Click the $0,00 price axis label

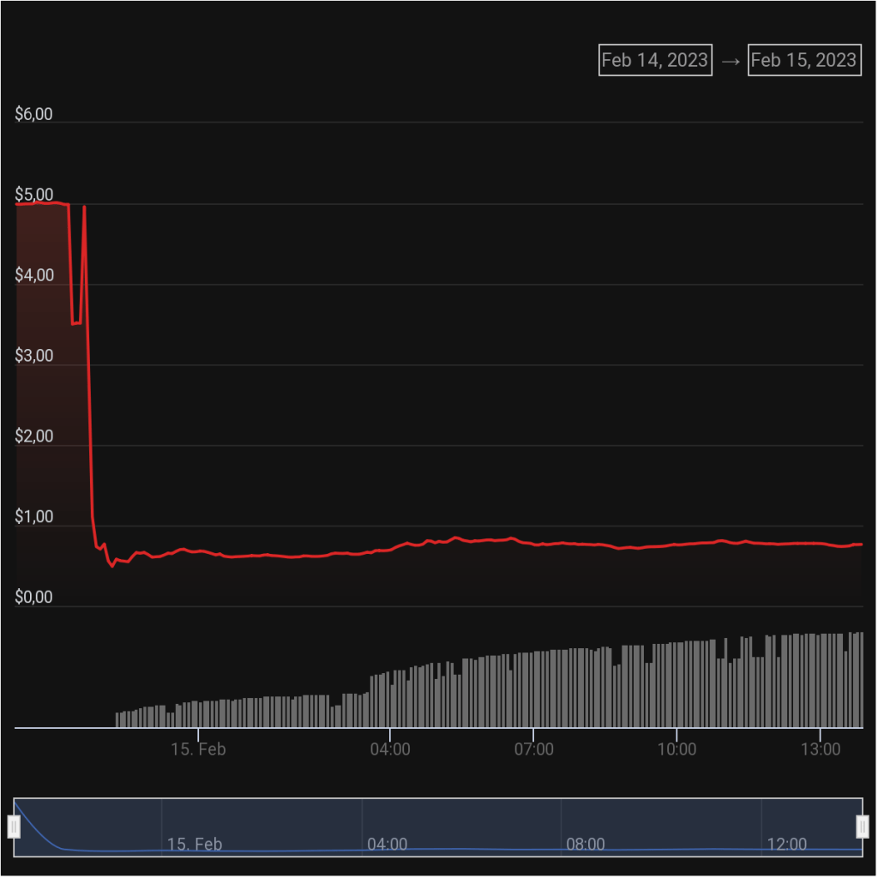click(33, 597)
